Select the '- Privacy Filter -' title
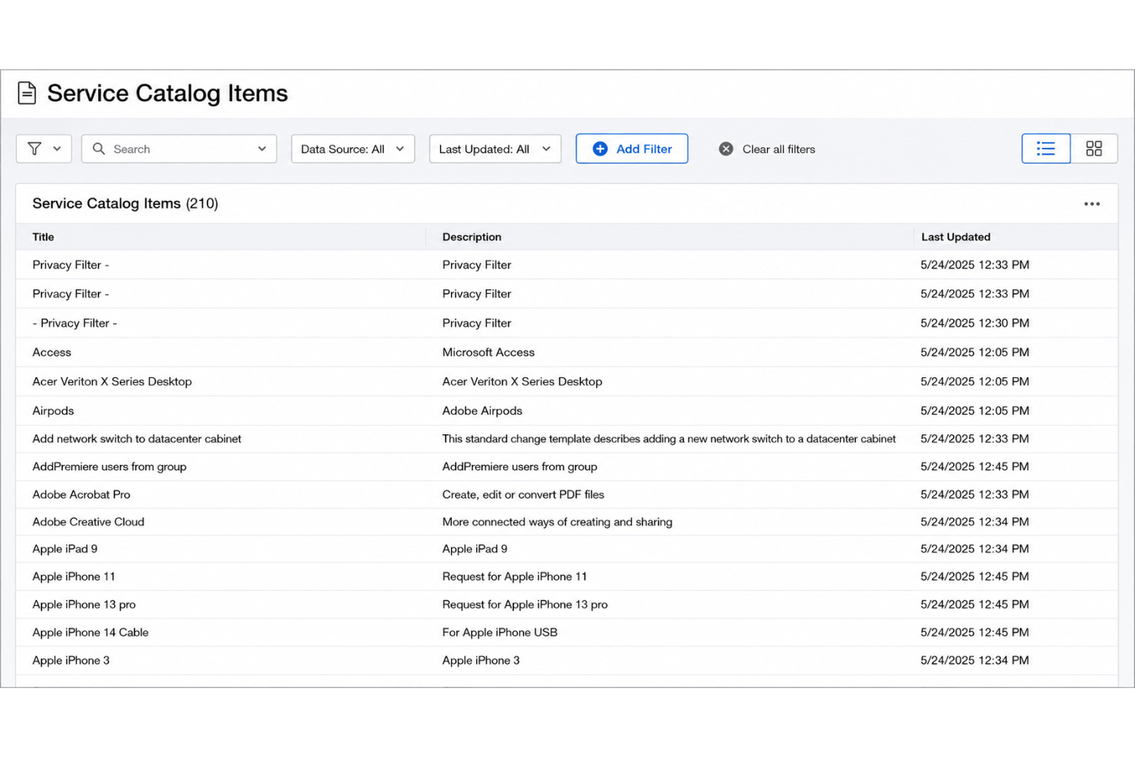Image resolution: width=1135 pixels, height=757 pixels. (74, 323)
